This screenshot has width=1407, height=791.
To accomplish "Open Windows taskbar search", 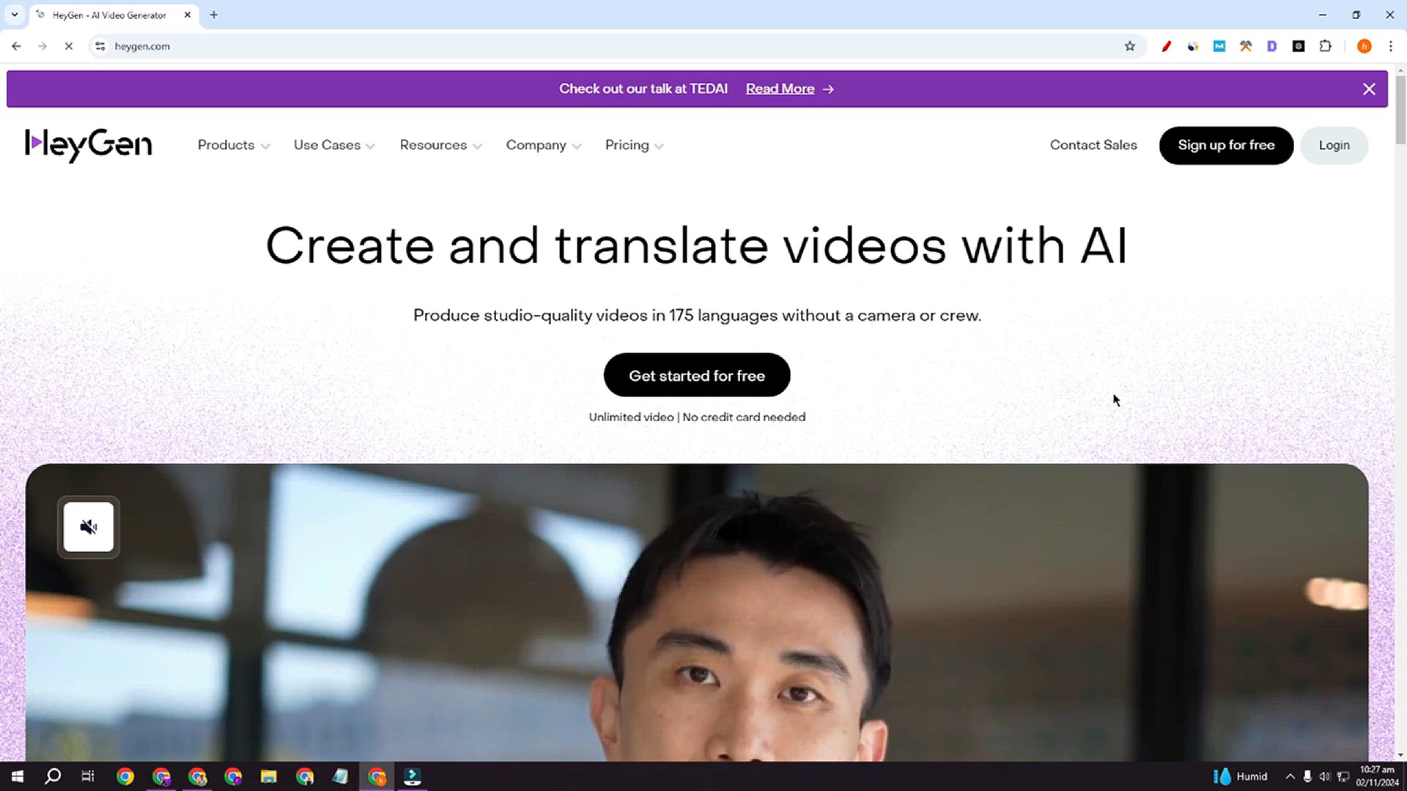I will tap(53, 776).
